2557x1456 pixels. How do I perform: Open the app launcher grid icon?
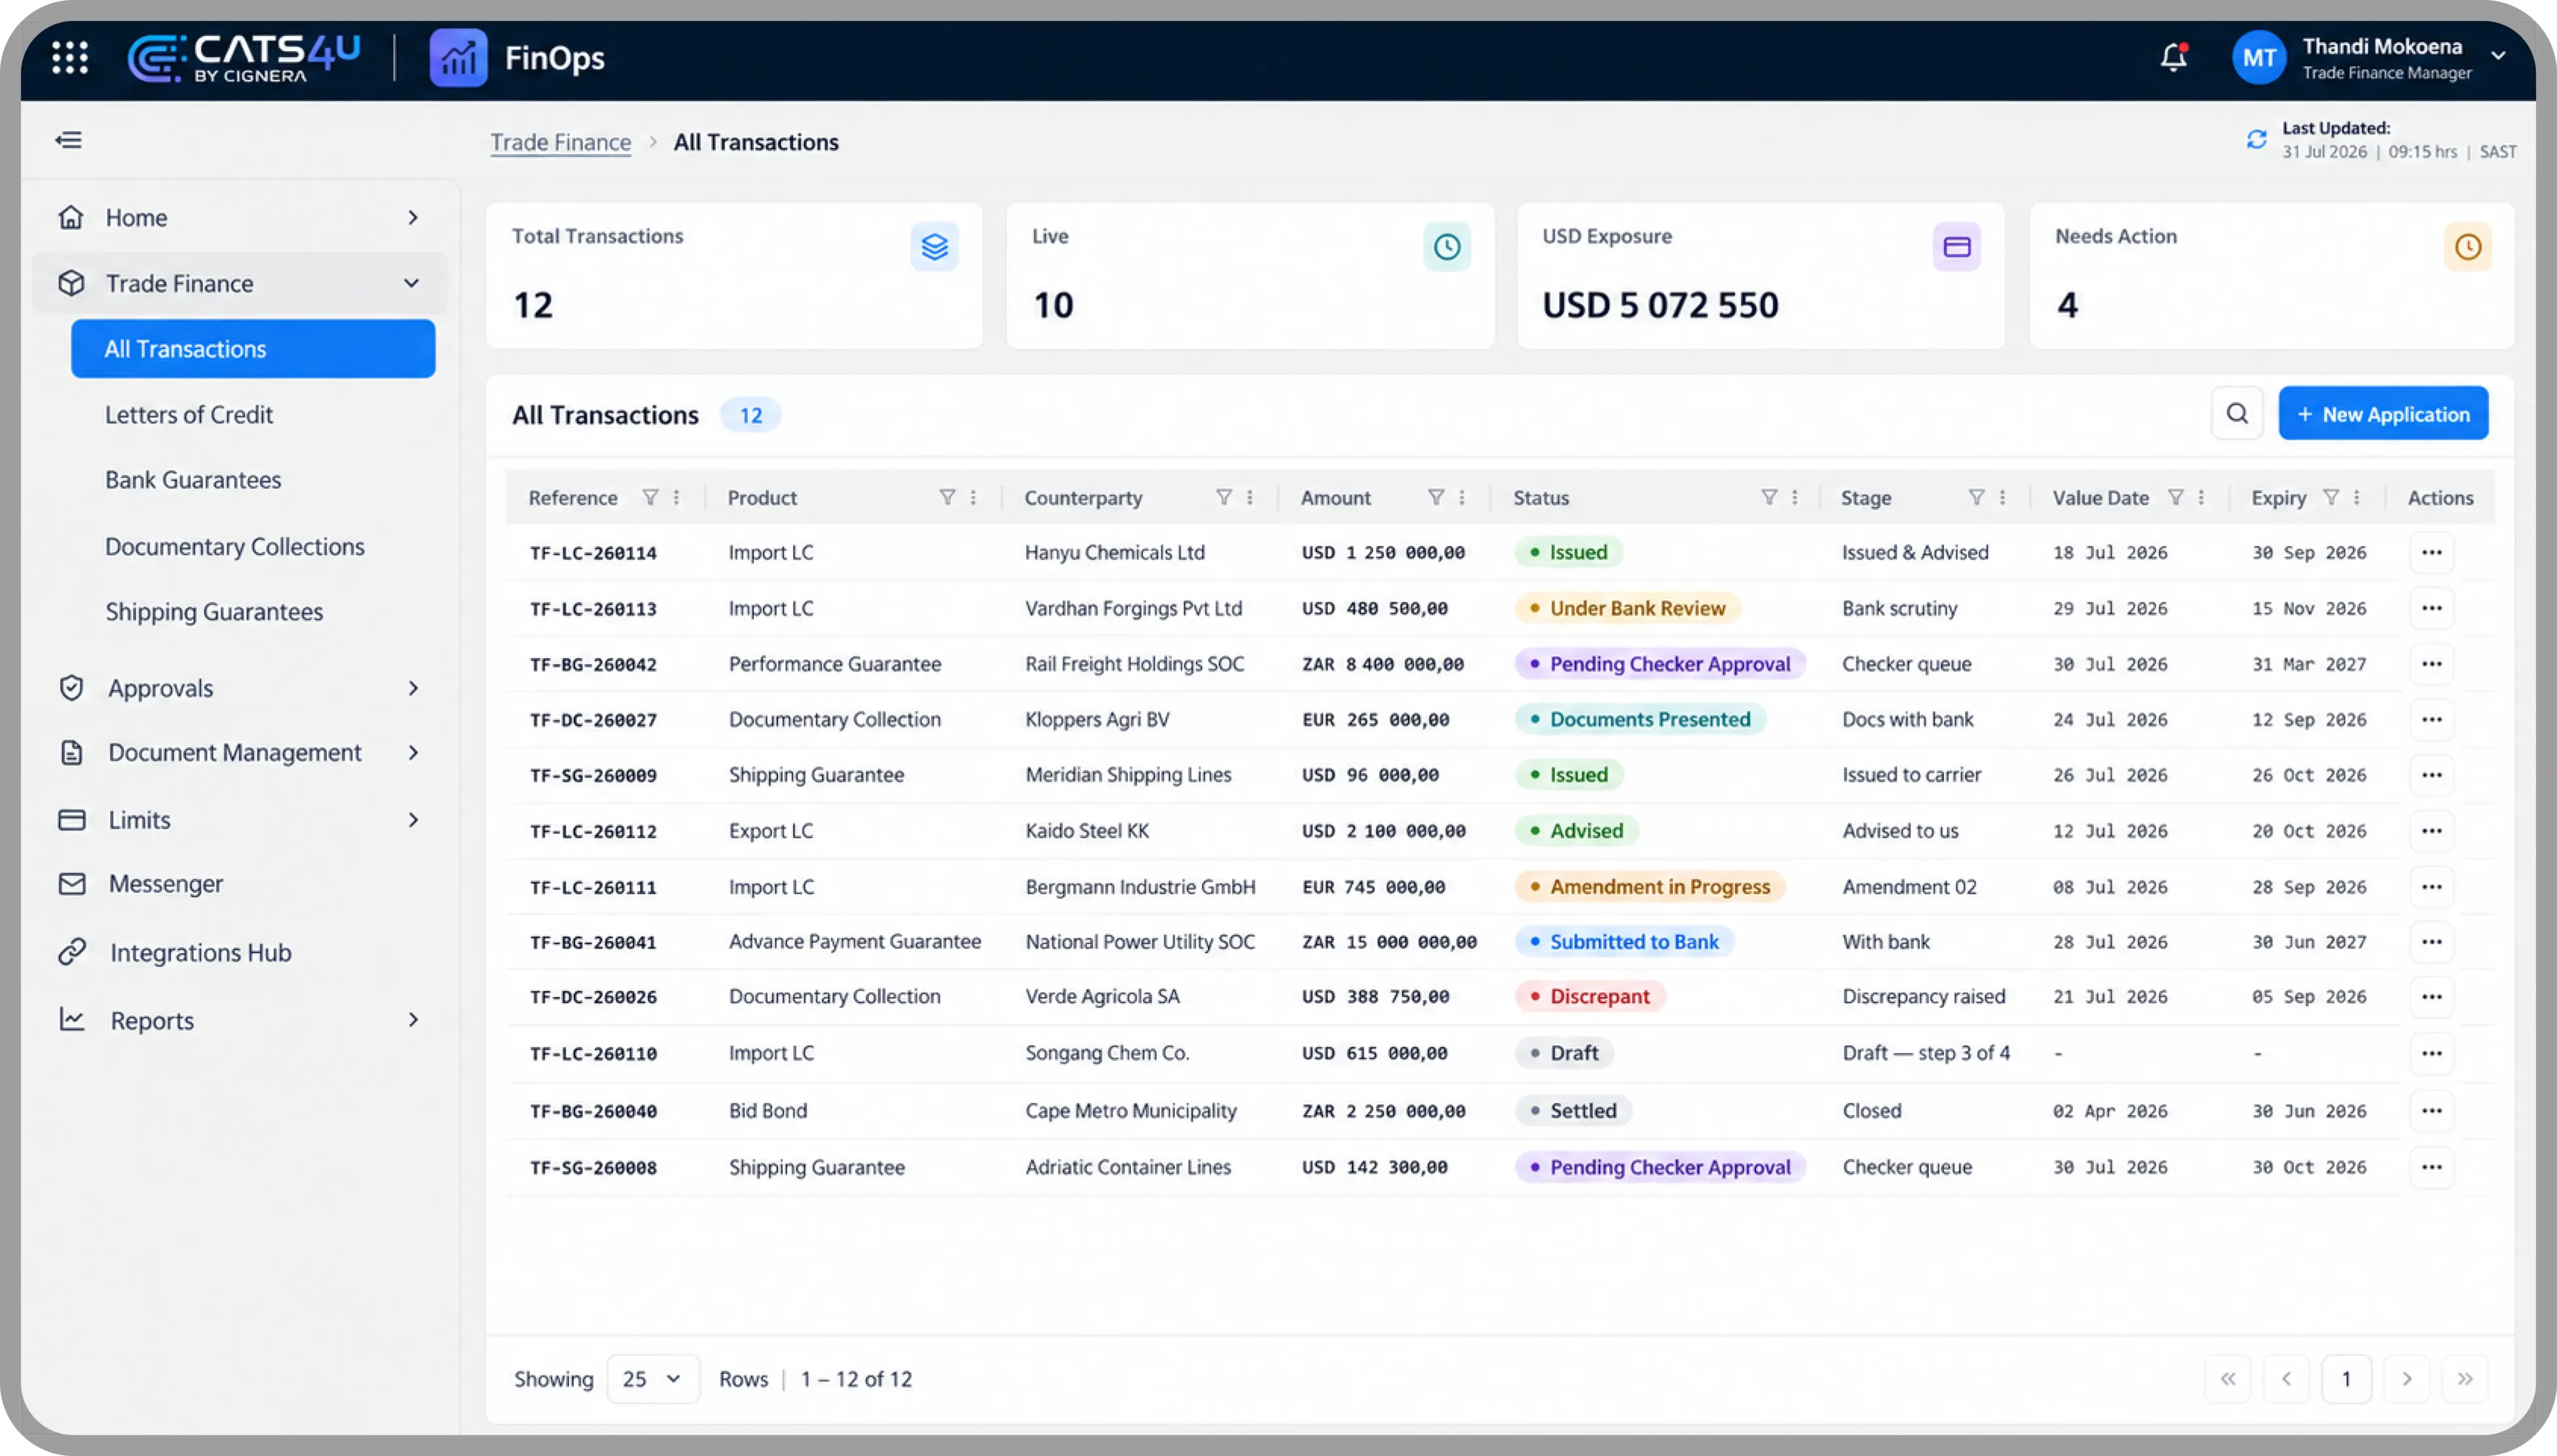pyautogui.click(x=70, y=57)
